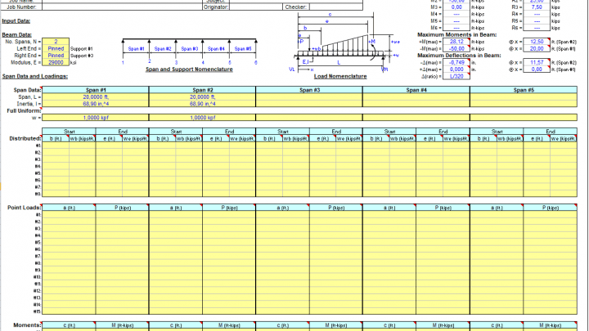Select Span #2 length cell 20,0000 ft.
The height and width of the screenshot is (331, 589).
coord(203,96)
